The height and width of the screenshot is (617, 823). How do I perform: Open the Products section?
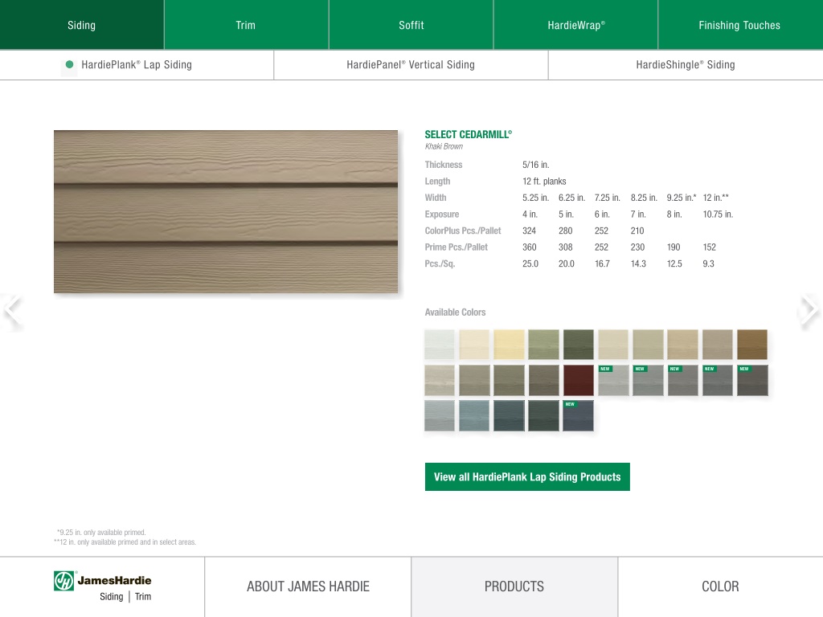pos(514,586)
